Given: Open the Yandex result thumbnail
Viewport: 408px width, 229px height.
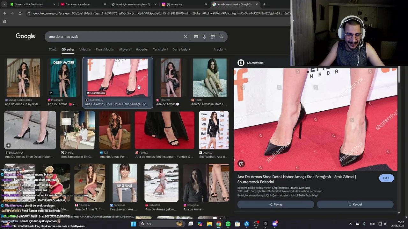Looking at the screenshot, I should (x=164, y=130).
